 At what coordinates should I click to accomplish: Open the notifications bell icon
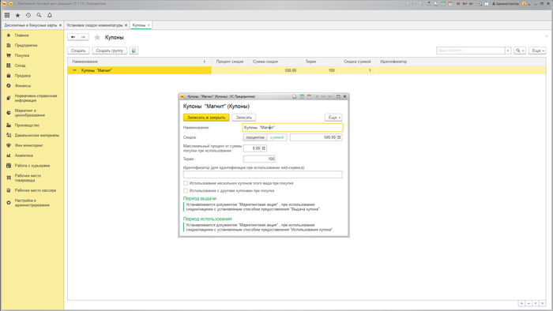(50, 15)
